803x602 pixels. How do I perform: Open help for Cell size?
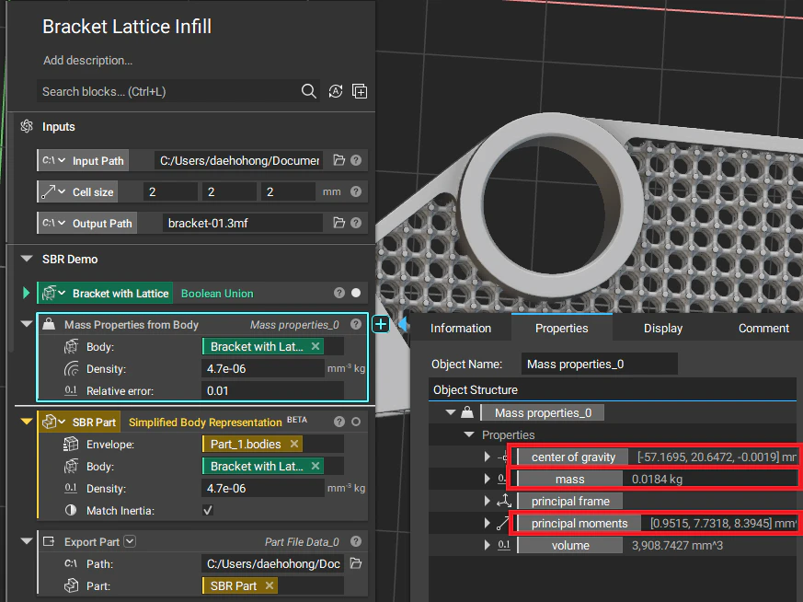click(356, 191)
